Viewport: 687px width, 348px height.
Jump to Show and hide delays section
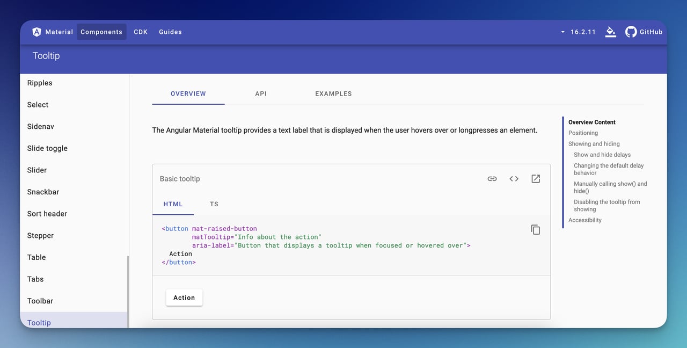pyautogui.click(x=602, y=155)
